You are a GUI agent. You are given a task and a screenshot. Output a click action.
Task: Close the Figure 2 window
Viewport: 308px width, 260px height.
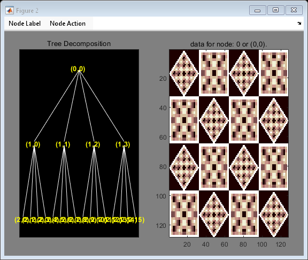click(x=294, y=10)
